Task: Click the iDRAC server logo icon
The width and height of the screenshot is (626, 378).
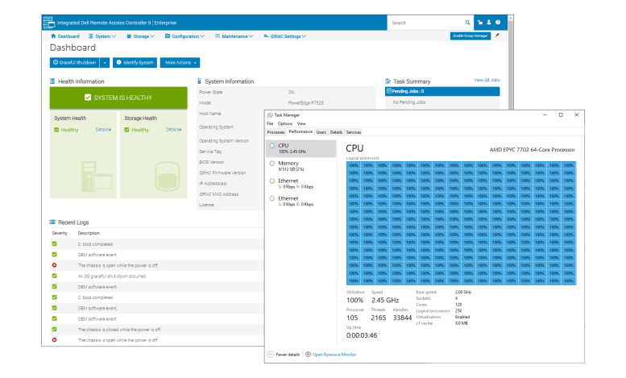Action: (x=49, y=23)
